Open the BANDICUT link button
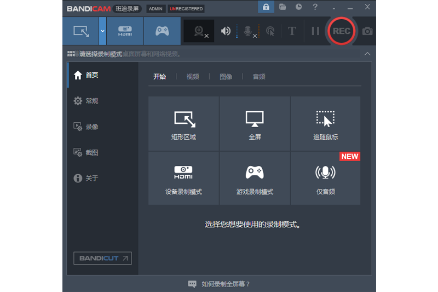The width and height of the screenshot is (438, 292). [x=102, y=258]
